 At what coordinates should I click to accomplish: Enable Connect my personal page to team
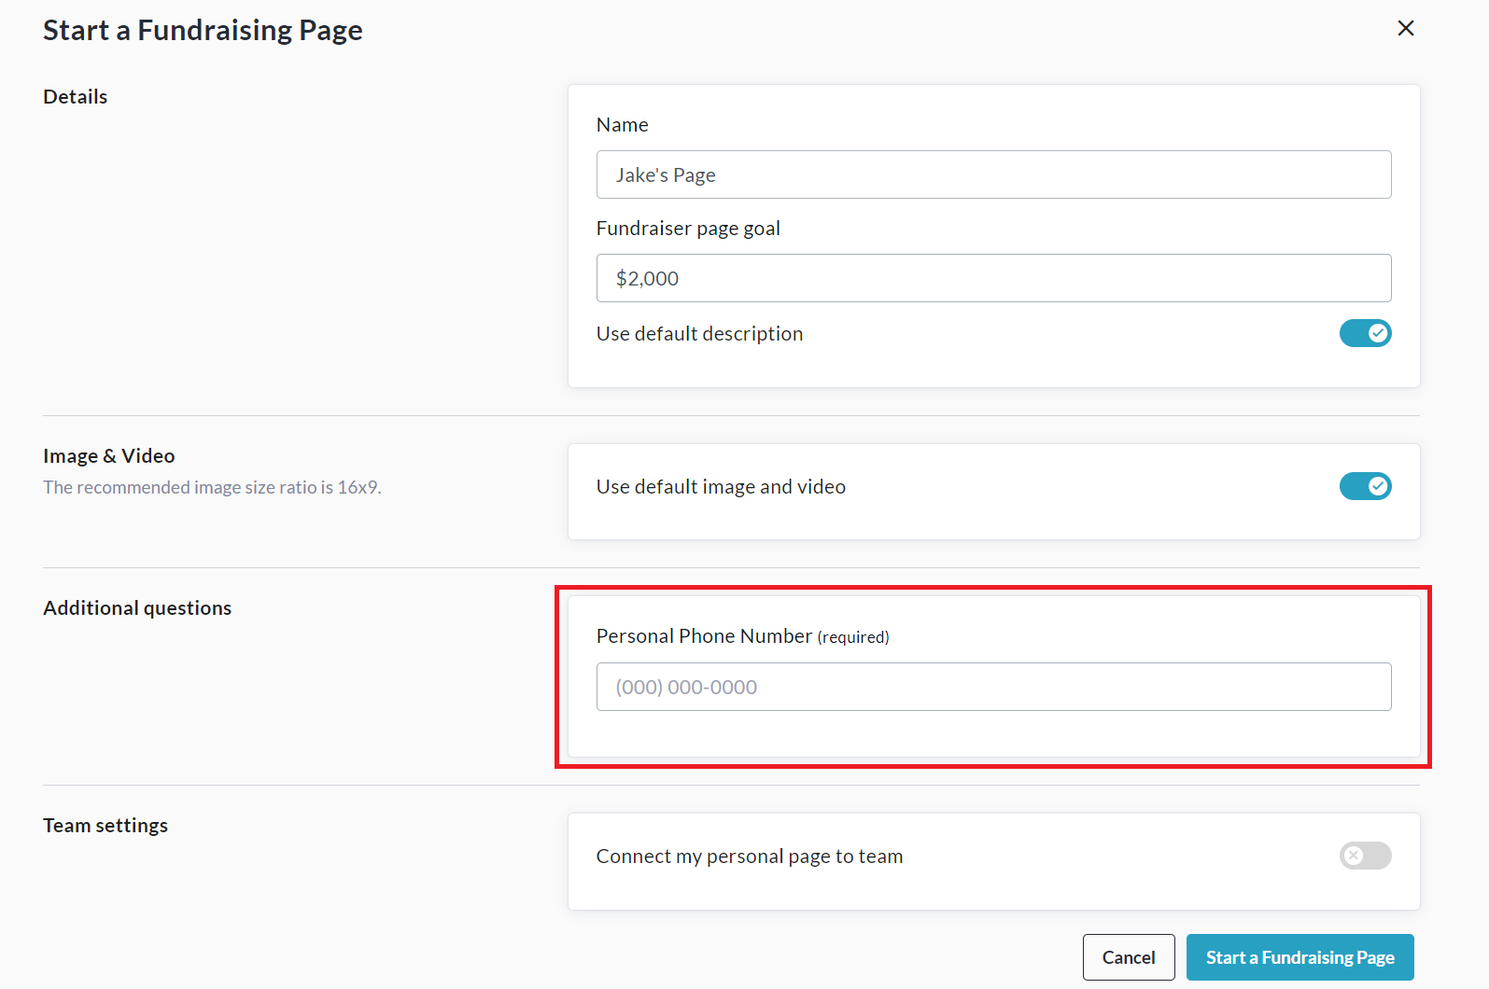(x=1365, y=856)
